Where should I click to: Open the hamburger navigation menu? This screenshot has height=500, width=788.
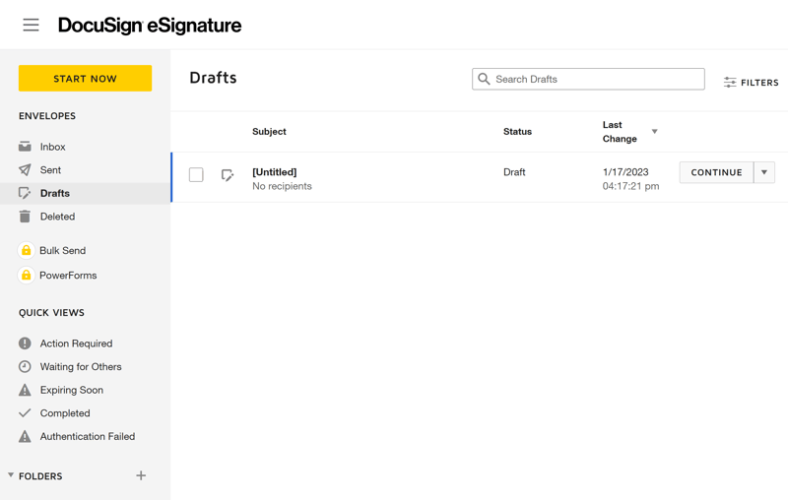(x=31, y=25)
